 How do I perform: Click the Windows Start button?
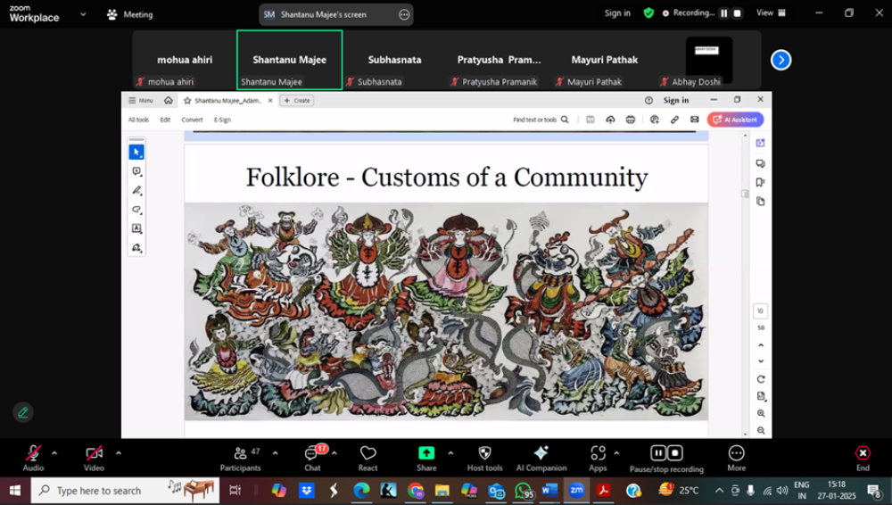(15, 490)
